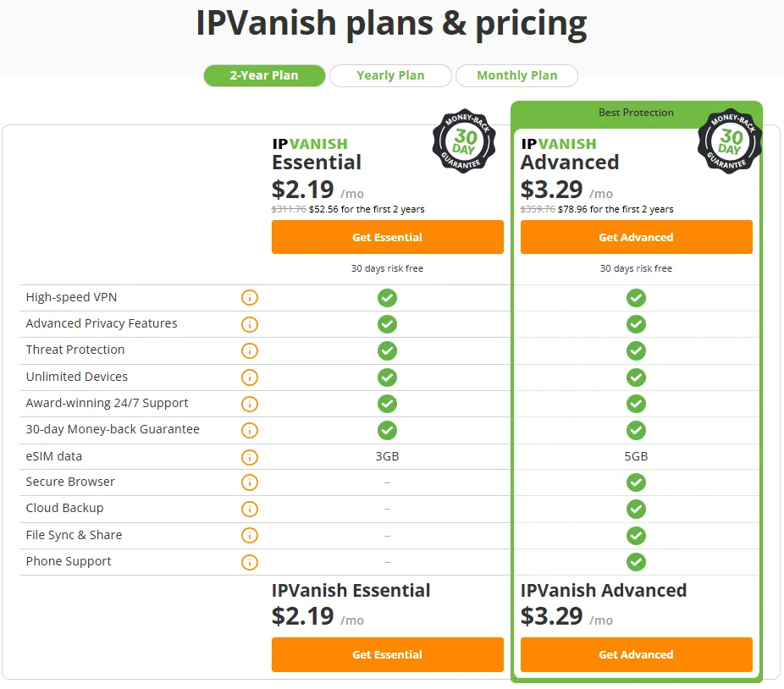Open info for Award-winning 24/7 Support
Viewport: 784px width, 689px height.
[x=249, y=404]
